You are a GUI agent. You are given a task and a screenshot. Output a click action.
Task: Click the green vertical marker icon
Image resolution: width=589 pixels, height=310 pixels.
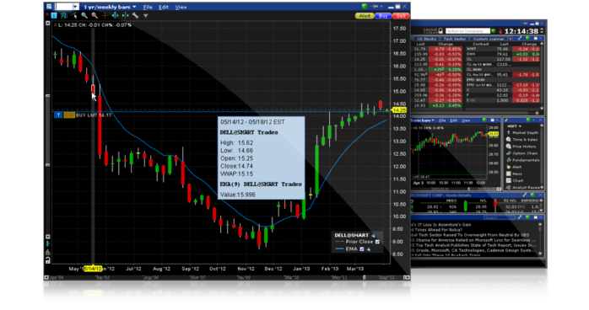click(115, 15)
